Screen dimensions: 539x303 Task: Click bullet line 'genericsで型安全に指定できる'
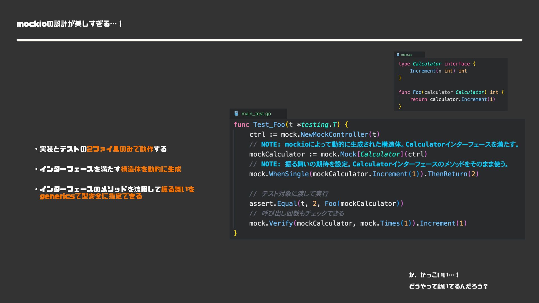[x=91, y=196]
